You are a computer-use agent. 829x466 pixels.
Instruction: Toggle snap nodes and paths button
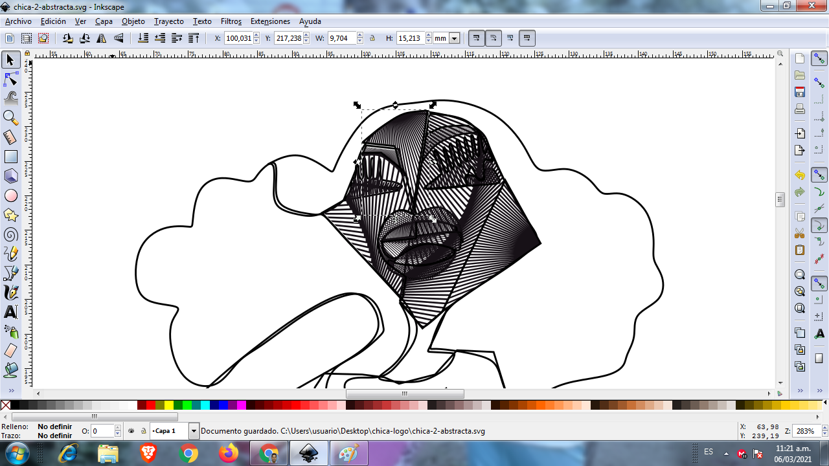click(819, 175)
